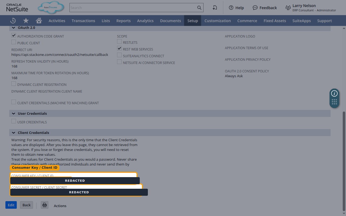Click the Application Privacy Policy label
The width and height of the screenshot is (346, 216).
[248, 59]
